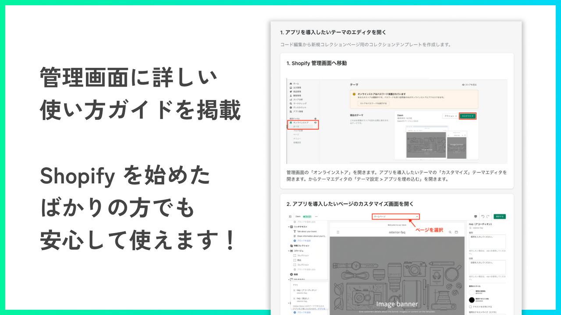Image resolution: width=561 pixels, height=315 pixels.
Task: Click the device preview icon near 保存する
Action: [x=475, y=216]
